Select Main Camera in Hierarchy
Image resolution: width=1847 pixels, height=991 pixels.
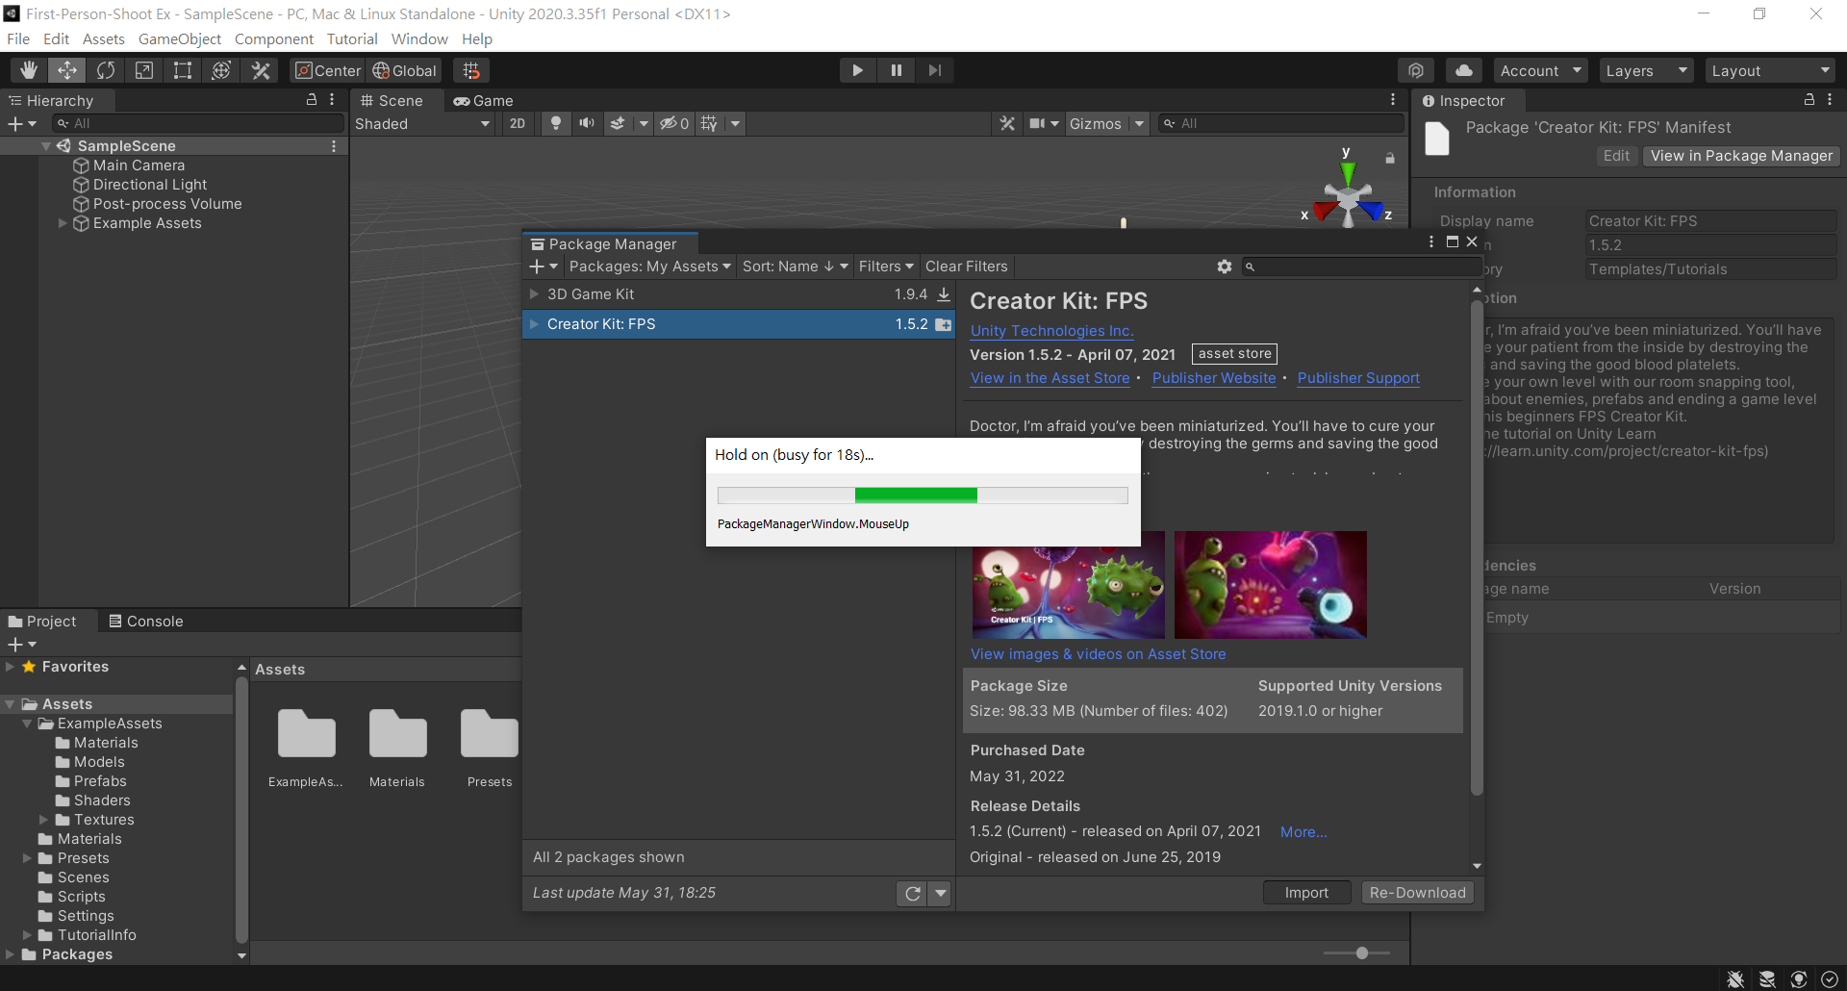tap(139, 165)
